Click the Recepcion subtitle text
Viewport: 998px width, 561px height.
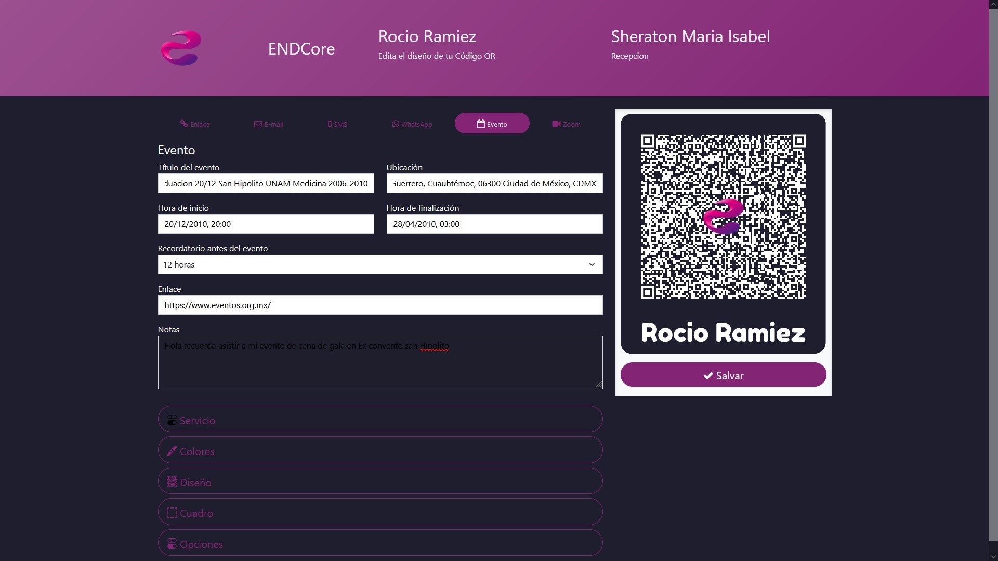tap(629, 56)
